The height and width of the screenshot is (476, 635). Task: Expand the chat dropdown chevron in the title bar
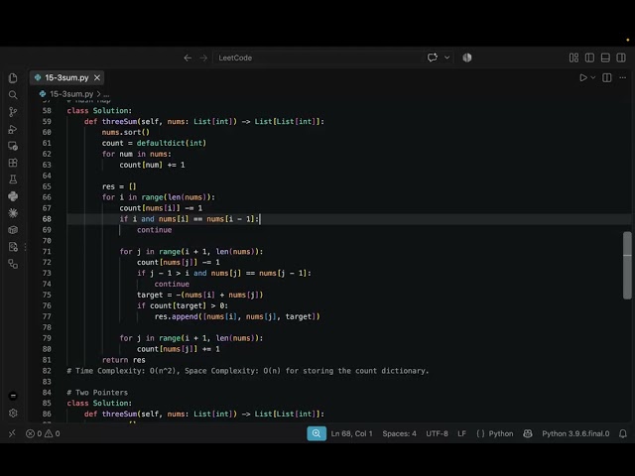447,58
